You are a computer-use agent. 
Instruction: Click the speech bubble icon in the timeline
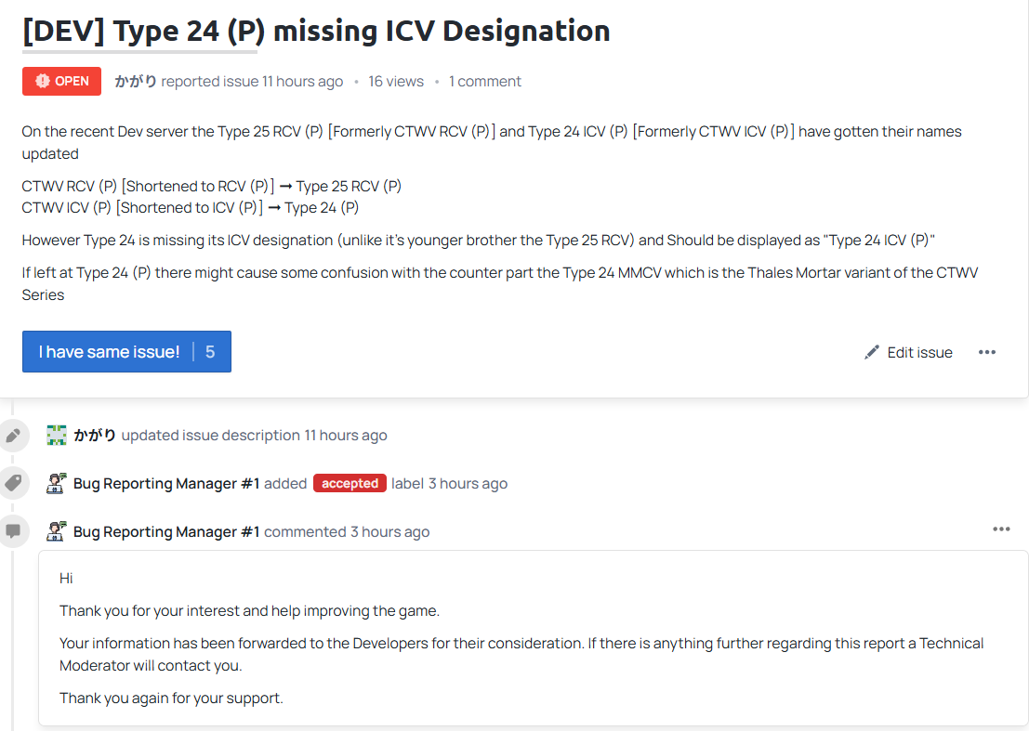tap(13, 531)
